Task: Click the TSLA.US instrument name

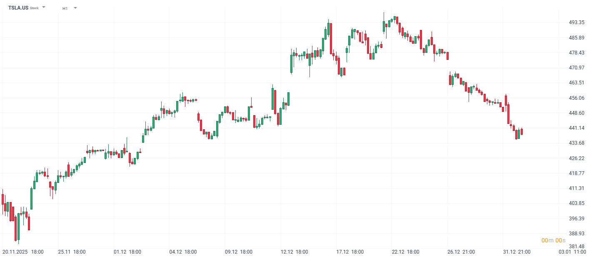Action: 18,8
